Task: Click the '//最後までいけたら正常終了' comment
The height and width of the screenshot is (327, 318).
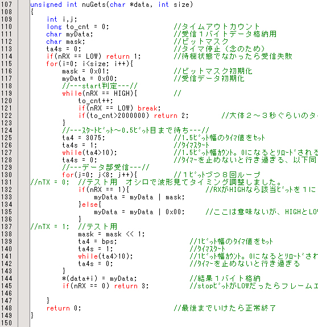Action: 225,308
